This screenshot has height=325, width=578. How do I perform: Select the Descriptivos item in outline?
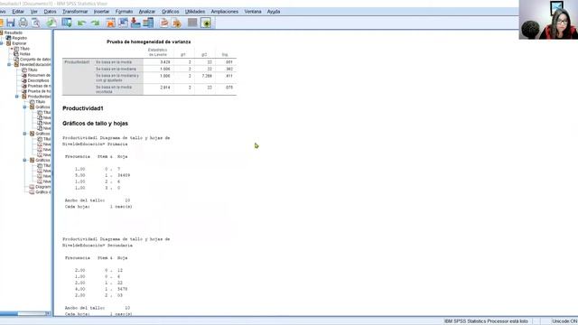click(x=38, y=80)
